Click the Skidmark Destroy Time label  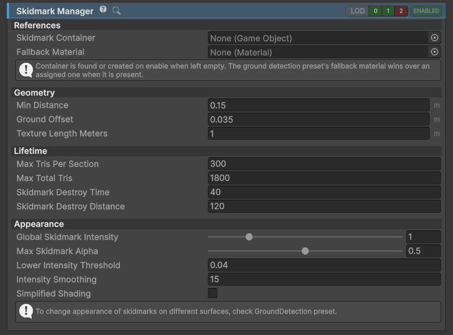pyautogui.click(x=63, y=192)
